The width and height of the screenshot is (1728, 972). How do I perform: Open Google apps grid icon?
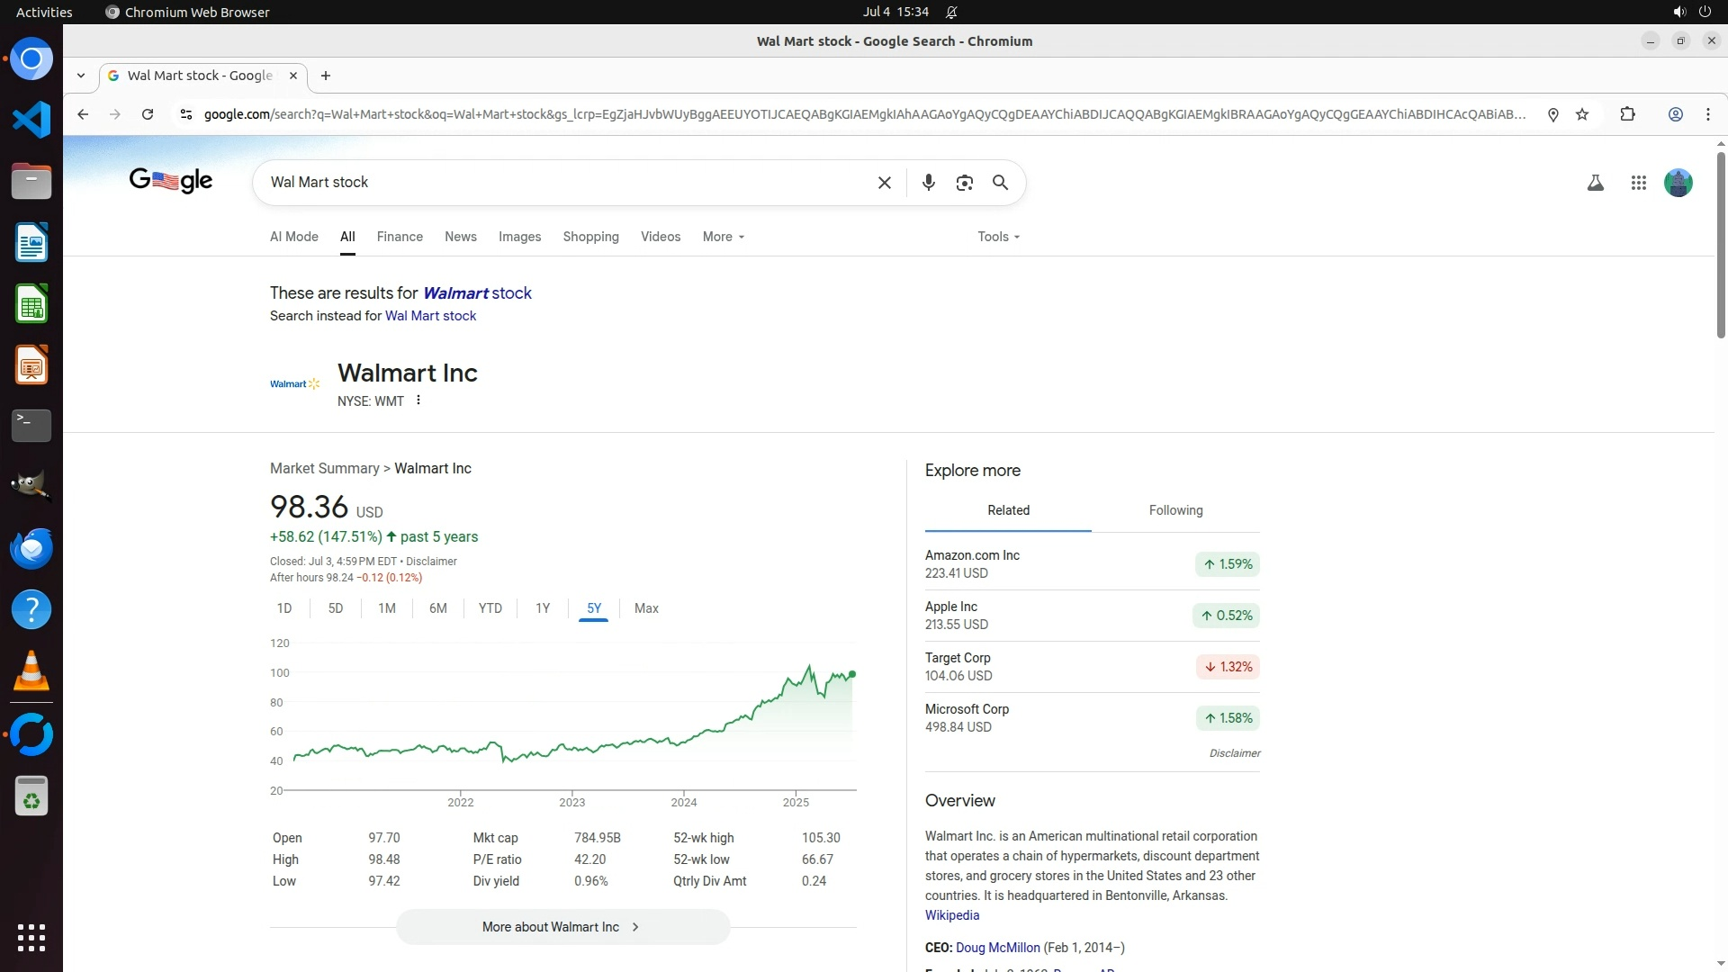click(x=1638, y=183)
